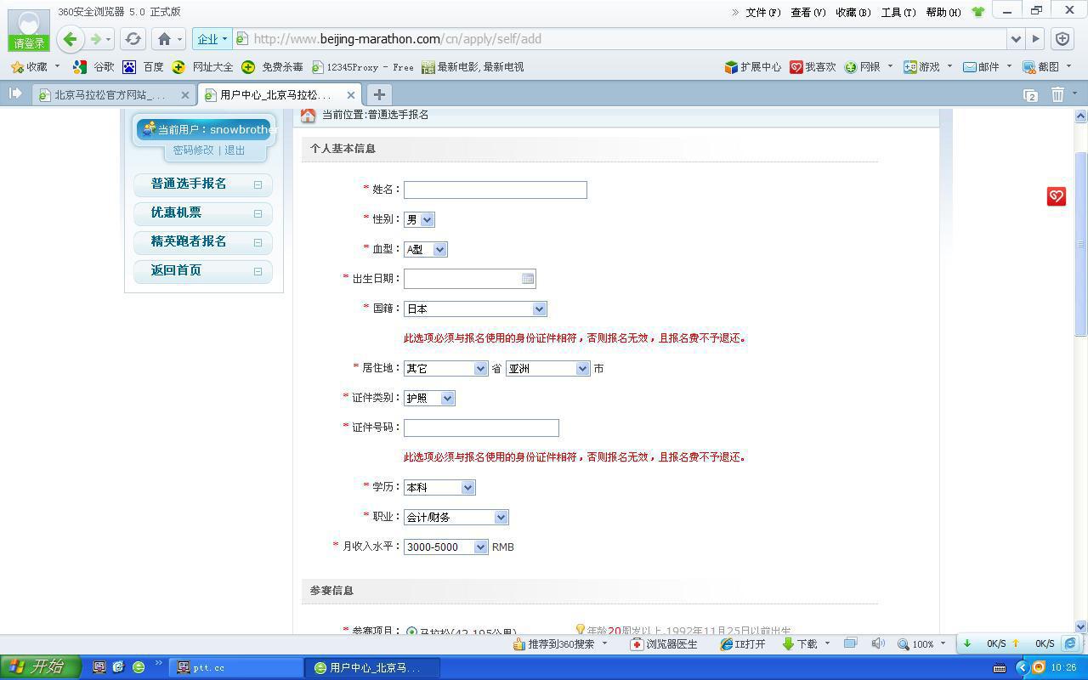
Task: Click the Windows 开始 start button
Action: pyautogui.click(x=40, y=667)
